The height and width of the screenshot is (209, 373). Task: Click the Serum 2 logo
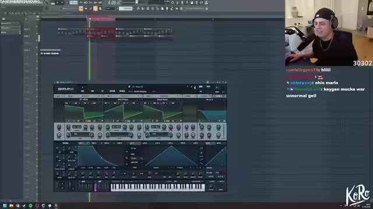[66, 89]
